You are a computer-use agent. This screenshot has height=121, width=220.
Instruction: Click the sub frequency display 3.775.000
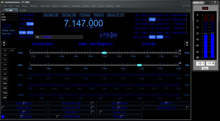(x=108, y=35)
